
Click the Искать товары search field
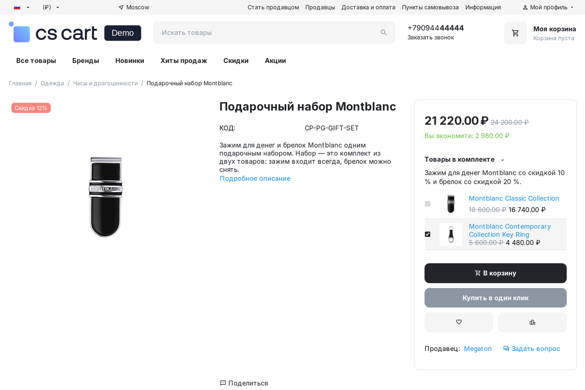274,33
